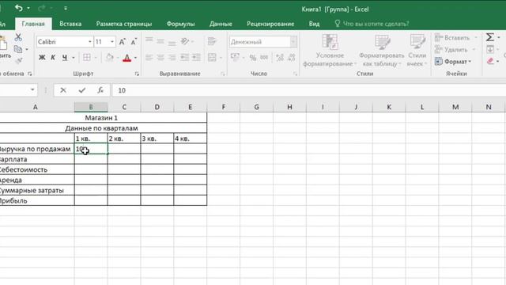The image size is (506, 285).
Task: Open the Шрифт dialog launcher
Action: 137,74
